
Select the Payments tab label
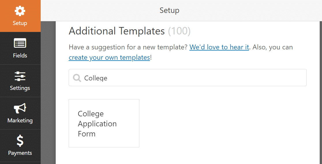point(20,153)
